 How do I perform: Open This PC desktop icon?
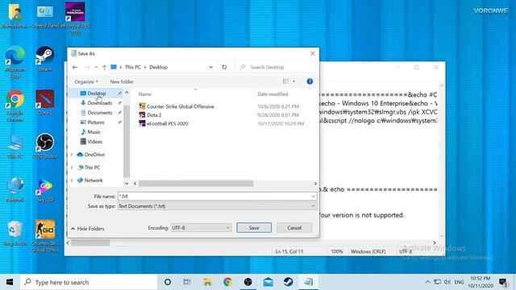pyautogui.click(x=15, y=146)
